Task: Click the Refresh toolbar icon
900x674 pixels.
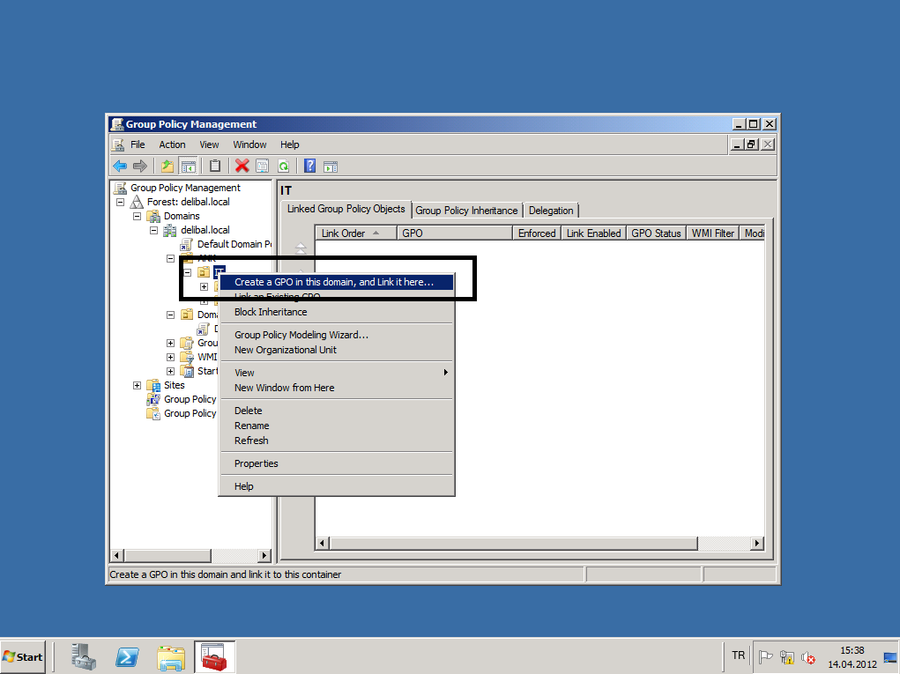Action: tap(284, 166)
